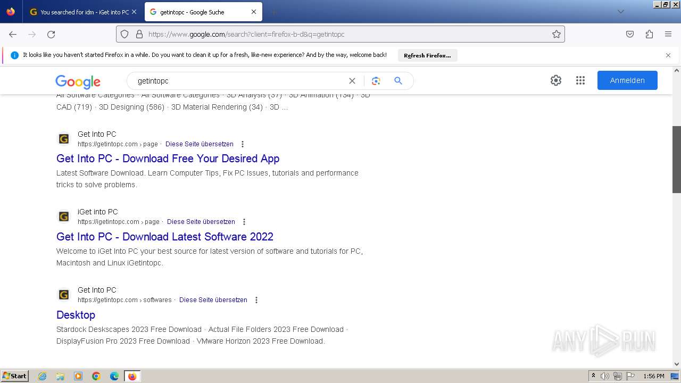Open a new tab with the plus button
The width and height of the screenshot is (681, 383).
[273, 12]
